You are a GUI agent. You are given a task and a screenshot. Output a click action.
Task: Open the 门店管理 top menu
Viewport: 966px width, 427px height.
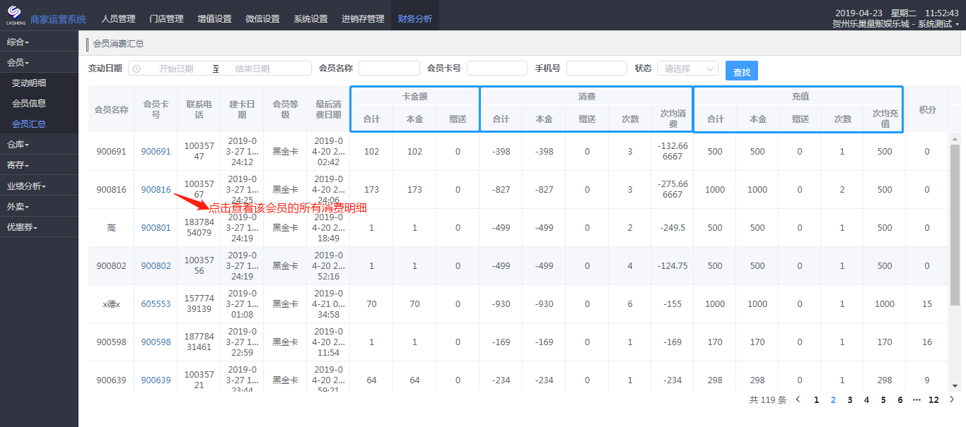click(166, 19)
